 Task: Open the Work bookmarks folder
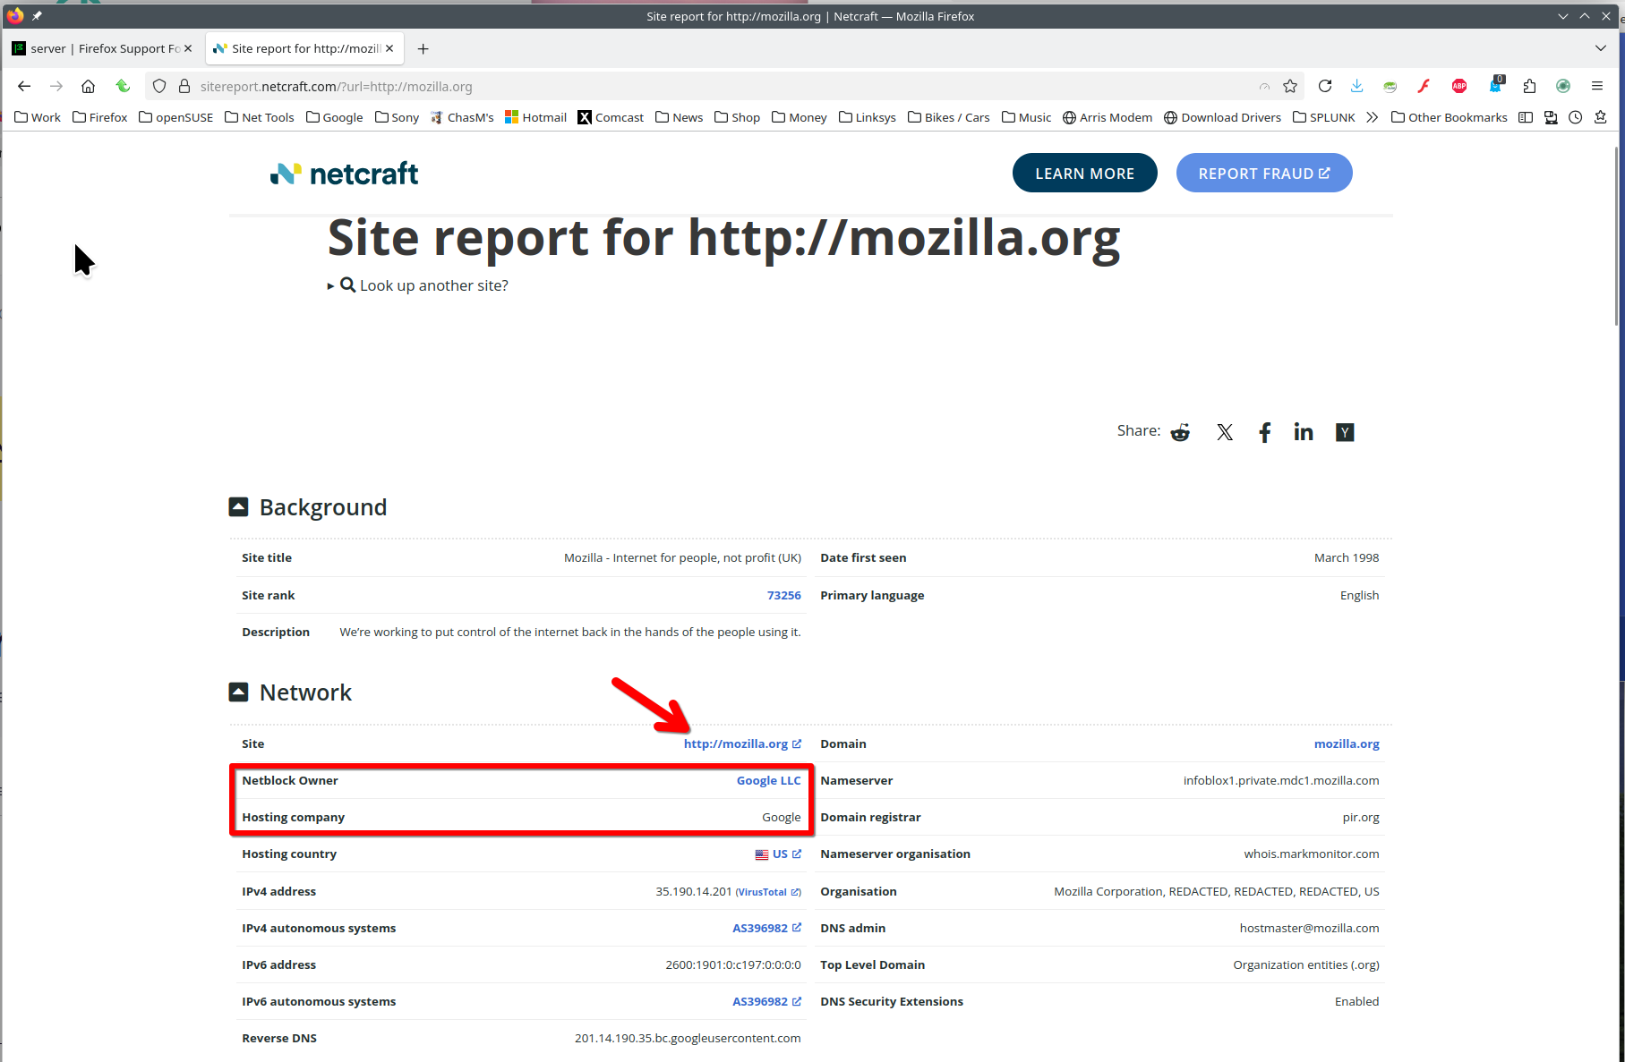(x=38, y=117)
